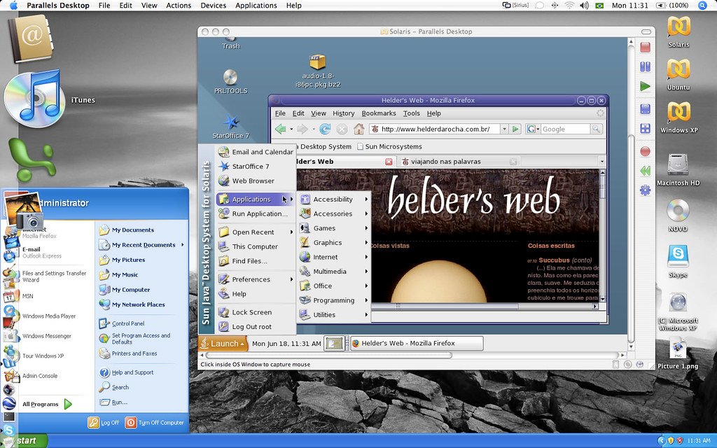This screenshot has width=717, height=448.
Task: Click Helder's Web taskbar button in Solaris
Action: click(x=417, y=343)
